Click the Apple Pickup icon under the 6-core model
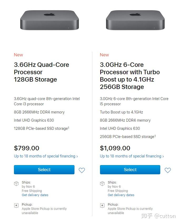180x223 pixels. (102, 205)
